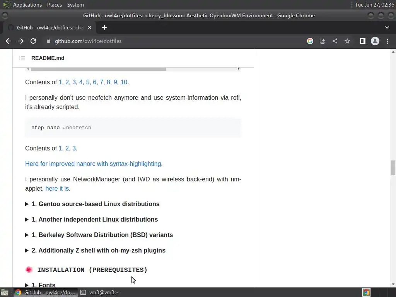Open link 4 in first Contents list
The width and height of the screenshot is (396, 297).
click(81, 82)
